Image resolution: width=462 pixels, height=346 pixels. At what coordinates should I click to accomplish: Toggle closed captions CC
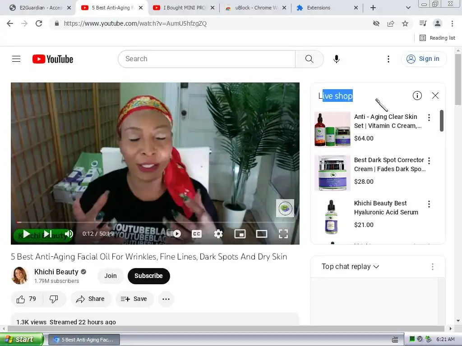point(197,234)
